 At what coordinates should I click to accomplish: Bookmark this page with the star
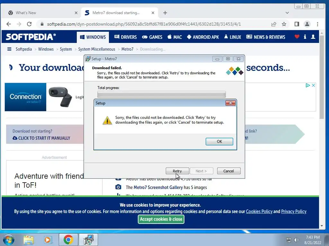tap(284, 24)
